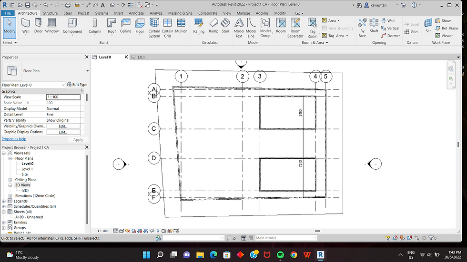Select the Room Separator tool
Viewport: 467px width, 262px height.
295,28
